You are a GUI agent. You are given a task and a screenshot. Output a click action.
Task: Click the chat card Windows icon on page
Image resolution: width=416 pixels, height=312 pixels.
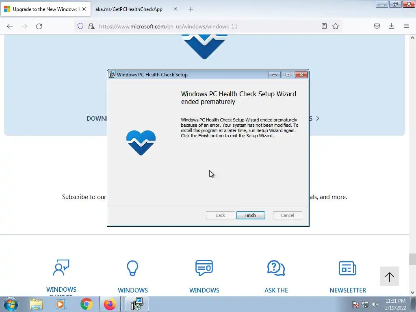pos(204,268)
